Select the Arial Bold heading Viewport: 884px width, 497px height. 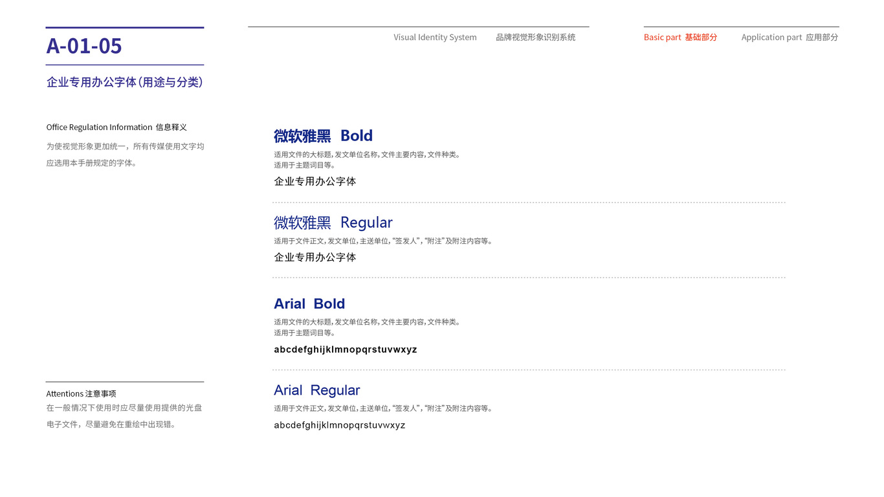click(x=309, y=304)
